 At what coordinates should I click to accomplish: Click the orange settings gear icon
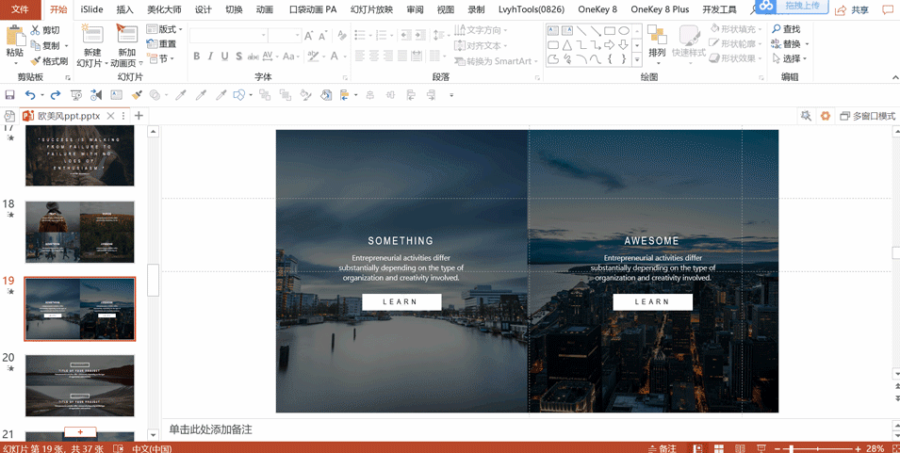pos(826,116)
